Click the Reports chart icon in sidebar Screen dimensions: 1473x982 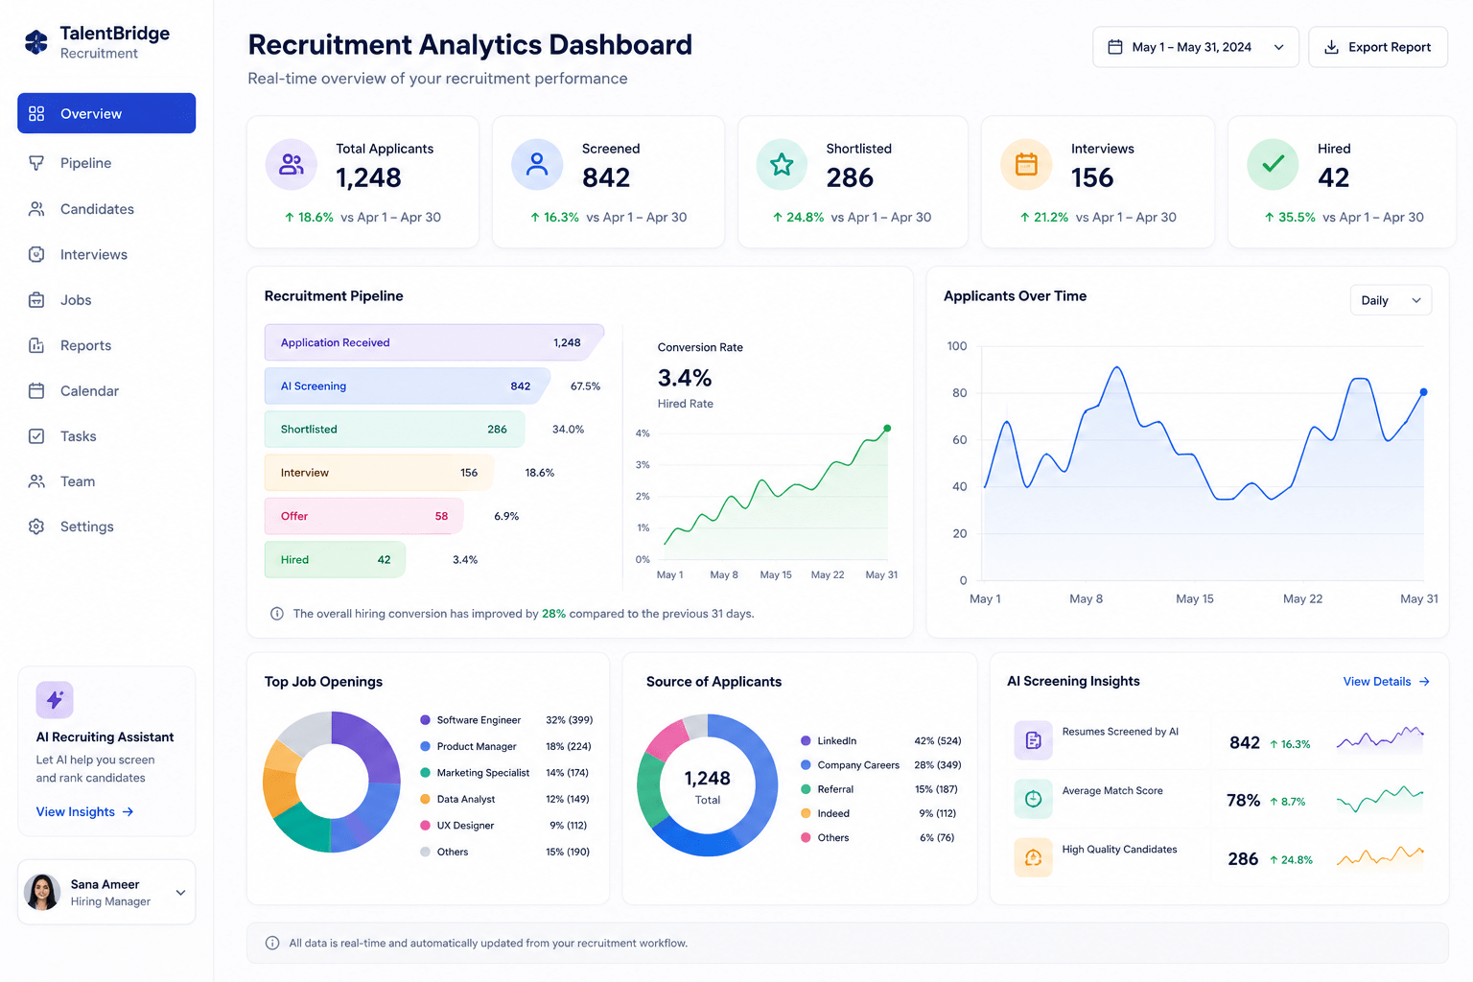point(36,345)
